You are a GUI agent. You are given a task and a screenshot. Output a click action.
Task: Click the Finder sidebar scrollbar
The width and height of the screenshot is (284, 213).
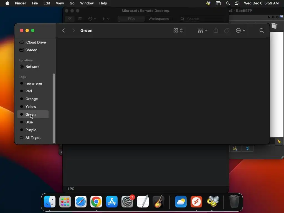[x=54, y=108]
